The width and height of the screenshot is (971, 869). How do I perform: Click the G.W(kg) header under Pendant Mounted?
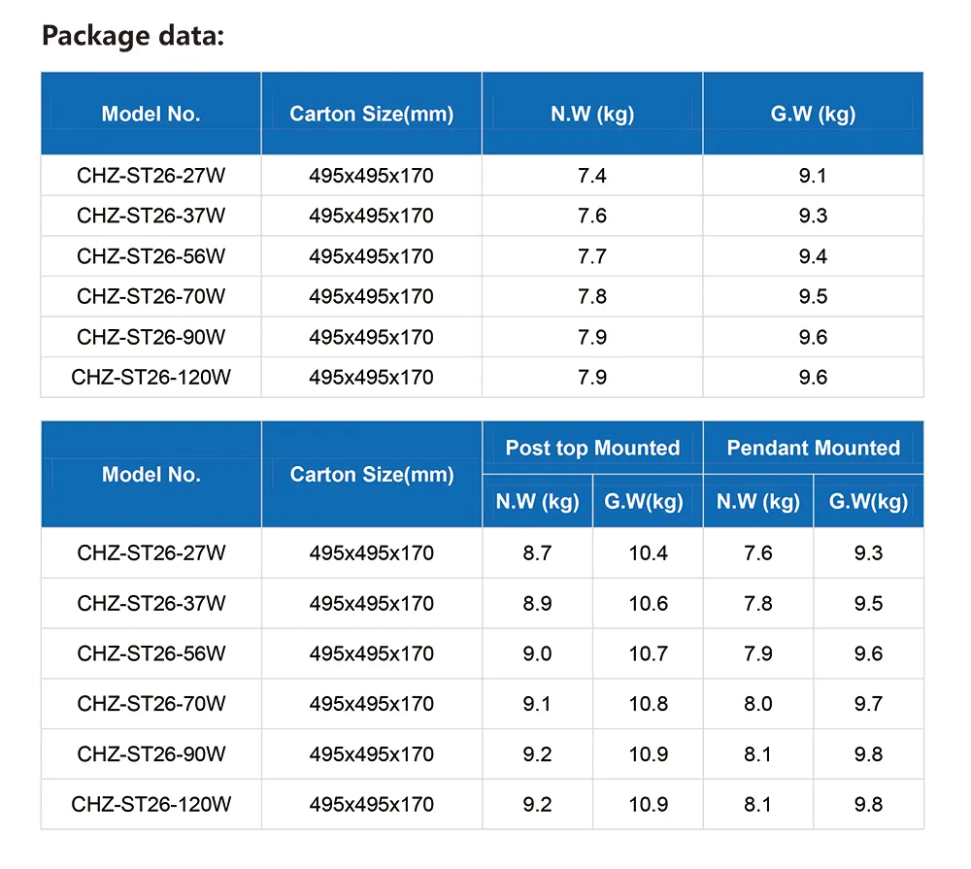coord(868,502)
